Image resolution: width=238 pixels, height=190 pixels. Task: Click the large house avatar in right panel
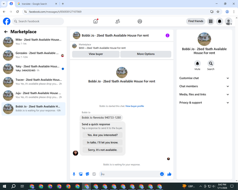click(204, 39)
